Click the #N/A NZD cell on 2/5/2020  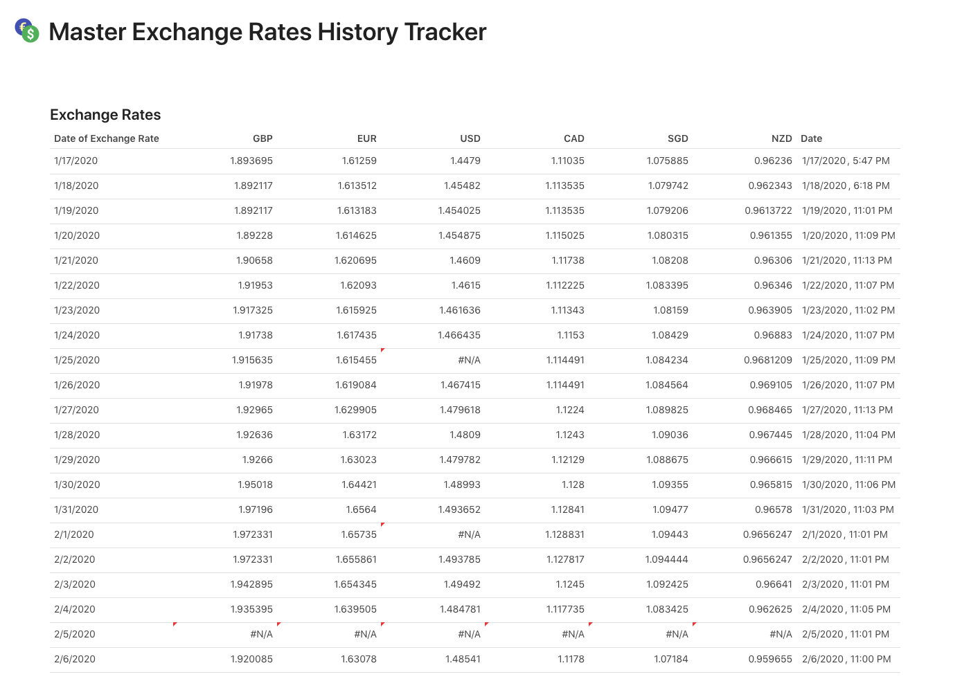pos(781,634)
